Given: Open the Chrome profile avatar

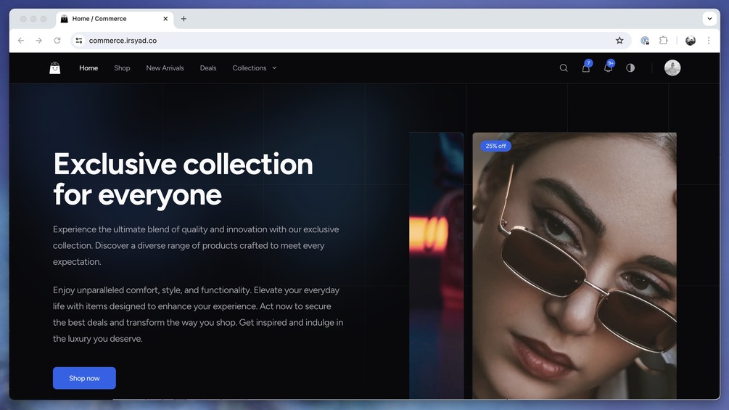Looking at the screenshot, I should click(691, 41).
